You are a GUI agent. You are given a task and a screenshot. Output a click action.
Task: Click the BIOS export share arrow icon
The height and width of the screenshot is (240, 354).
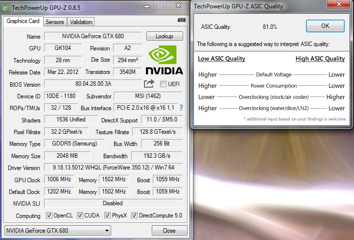(149, 84)
